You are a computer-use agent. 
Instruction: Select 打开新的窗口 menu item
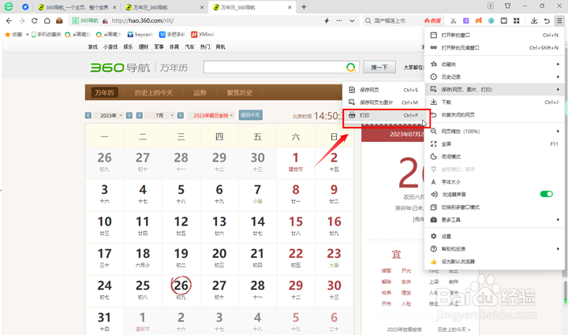pos(495,35)
